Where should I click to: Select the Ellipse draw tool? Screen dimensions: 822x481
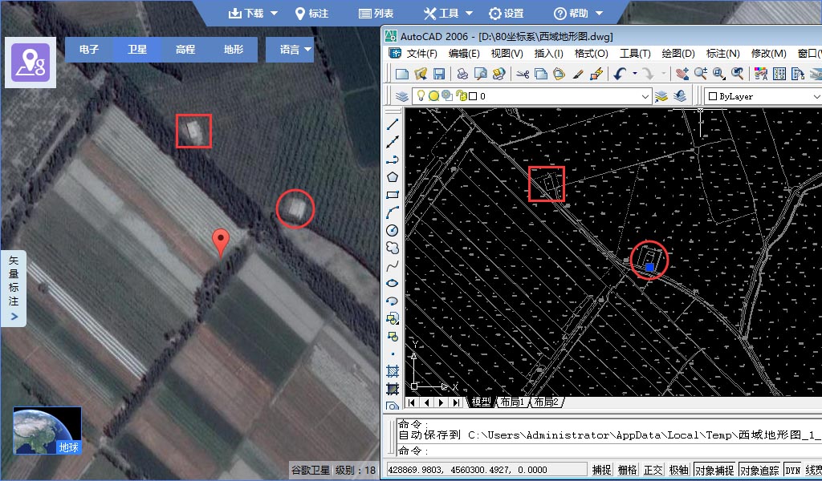coord(393,283)
